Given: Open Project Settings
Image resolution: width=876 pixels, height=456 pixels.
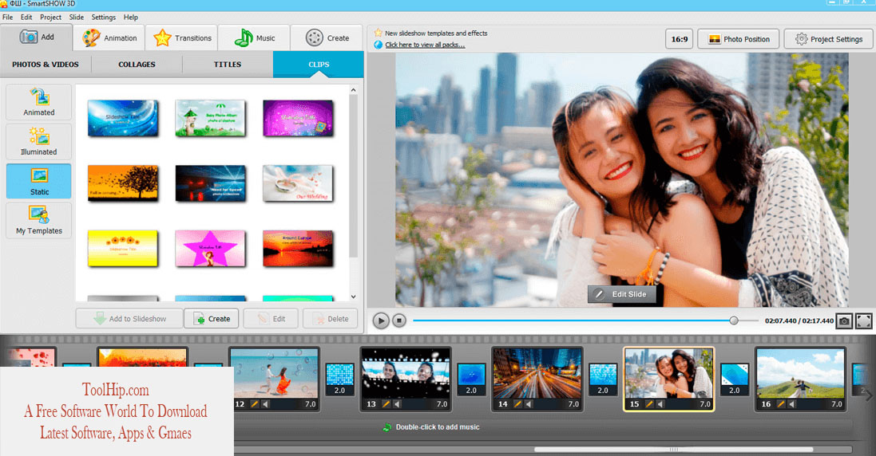Looking at the screenshot, I should click(x=829, y=39).
